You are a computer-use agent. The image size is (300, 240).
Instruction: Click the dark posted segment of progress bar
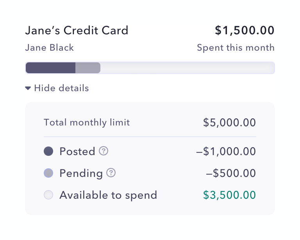click(50, 68)
